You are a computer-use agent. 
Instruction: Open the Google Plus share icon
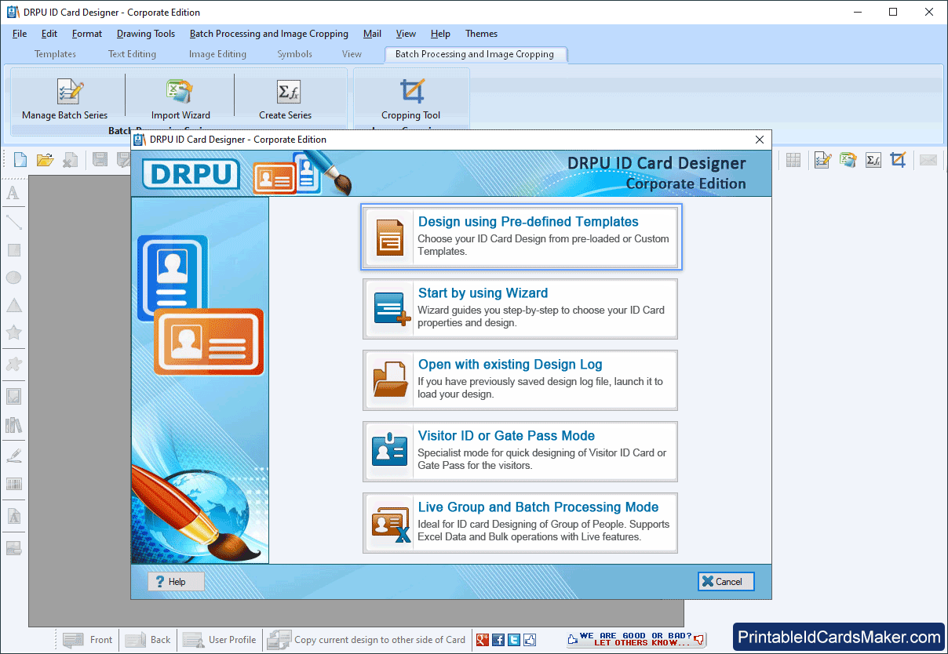pos(483,640)
